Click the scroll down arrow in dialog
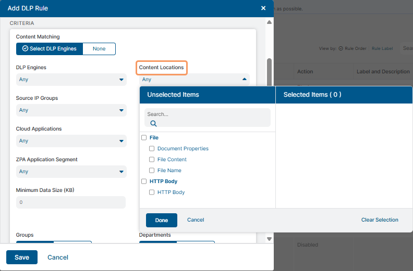 coord(269,239)
